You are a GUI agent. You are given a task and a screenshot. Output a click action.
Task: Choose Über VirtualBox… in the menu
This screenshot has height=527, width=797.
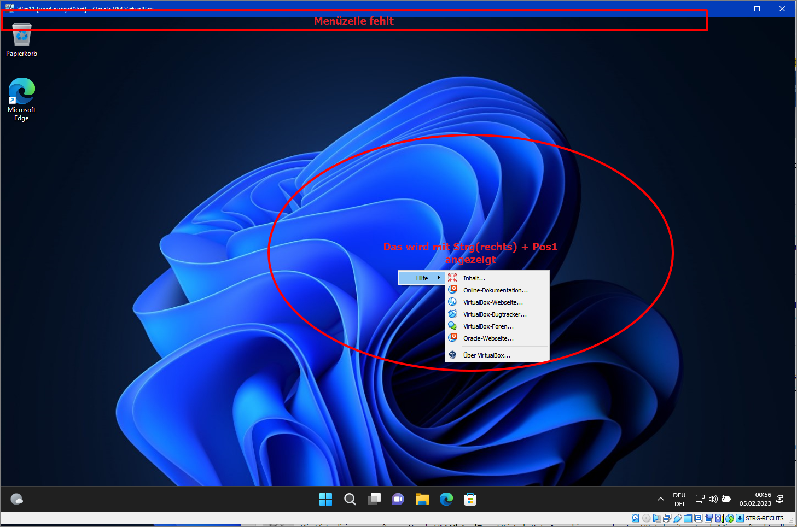click(497, 355)
